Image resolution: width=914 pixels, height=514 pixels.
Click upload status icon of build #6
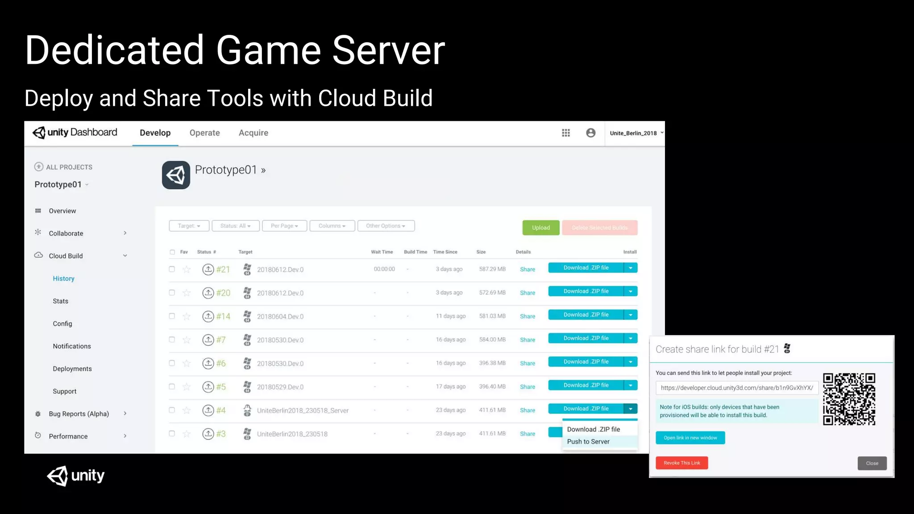tap(208, 363)
